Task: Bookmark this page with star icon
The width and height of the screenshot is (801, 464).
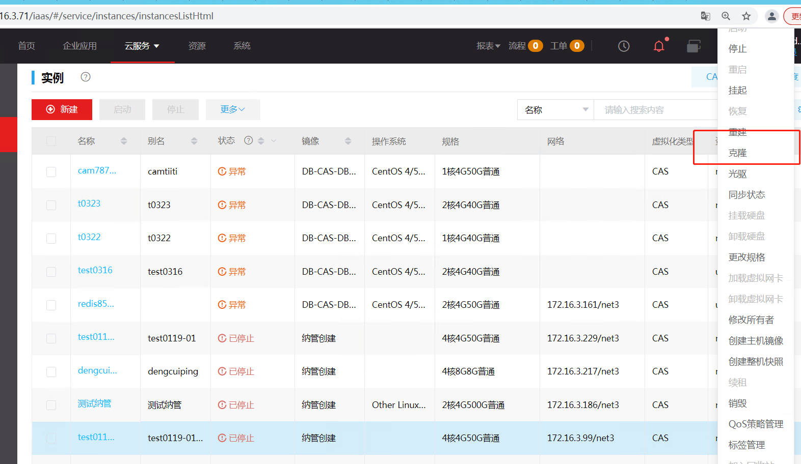Action: point(746,16)
